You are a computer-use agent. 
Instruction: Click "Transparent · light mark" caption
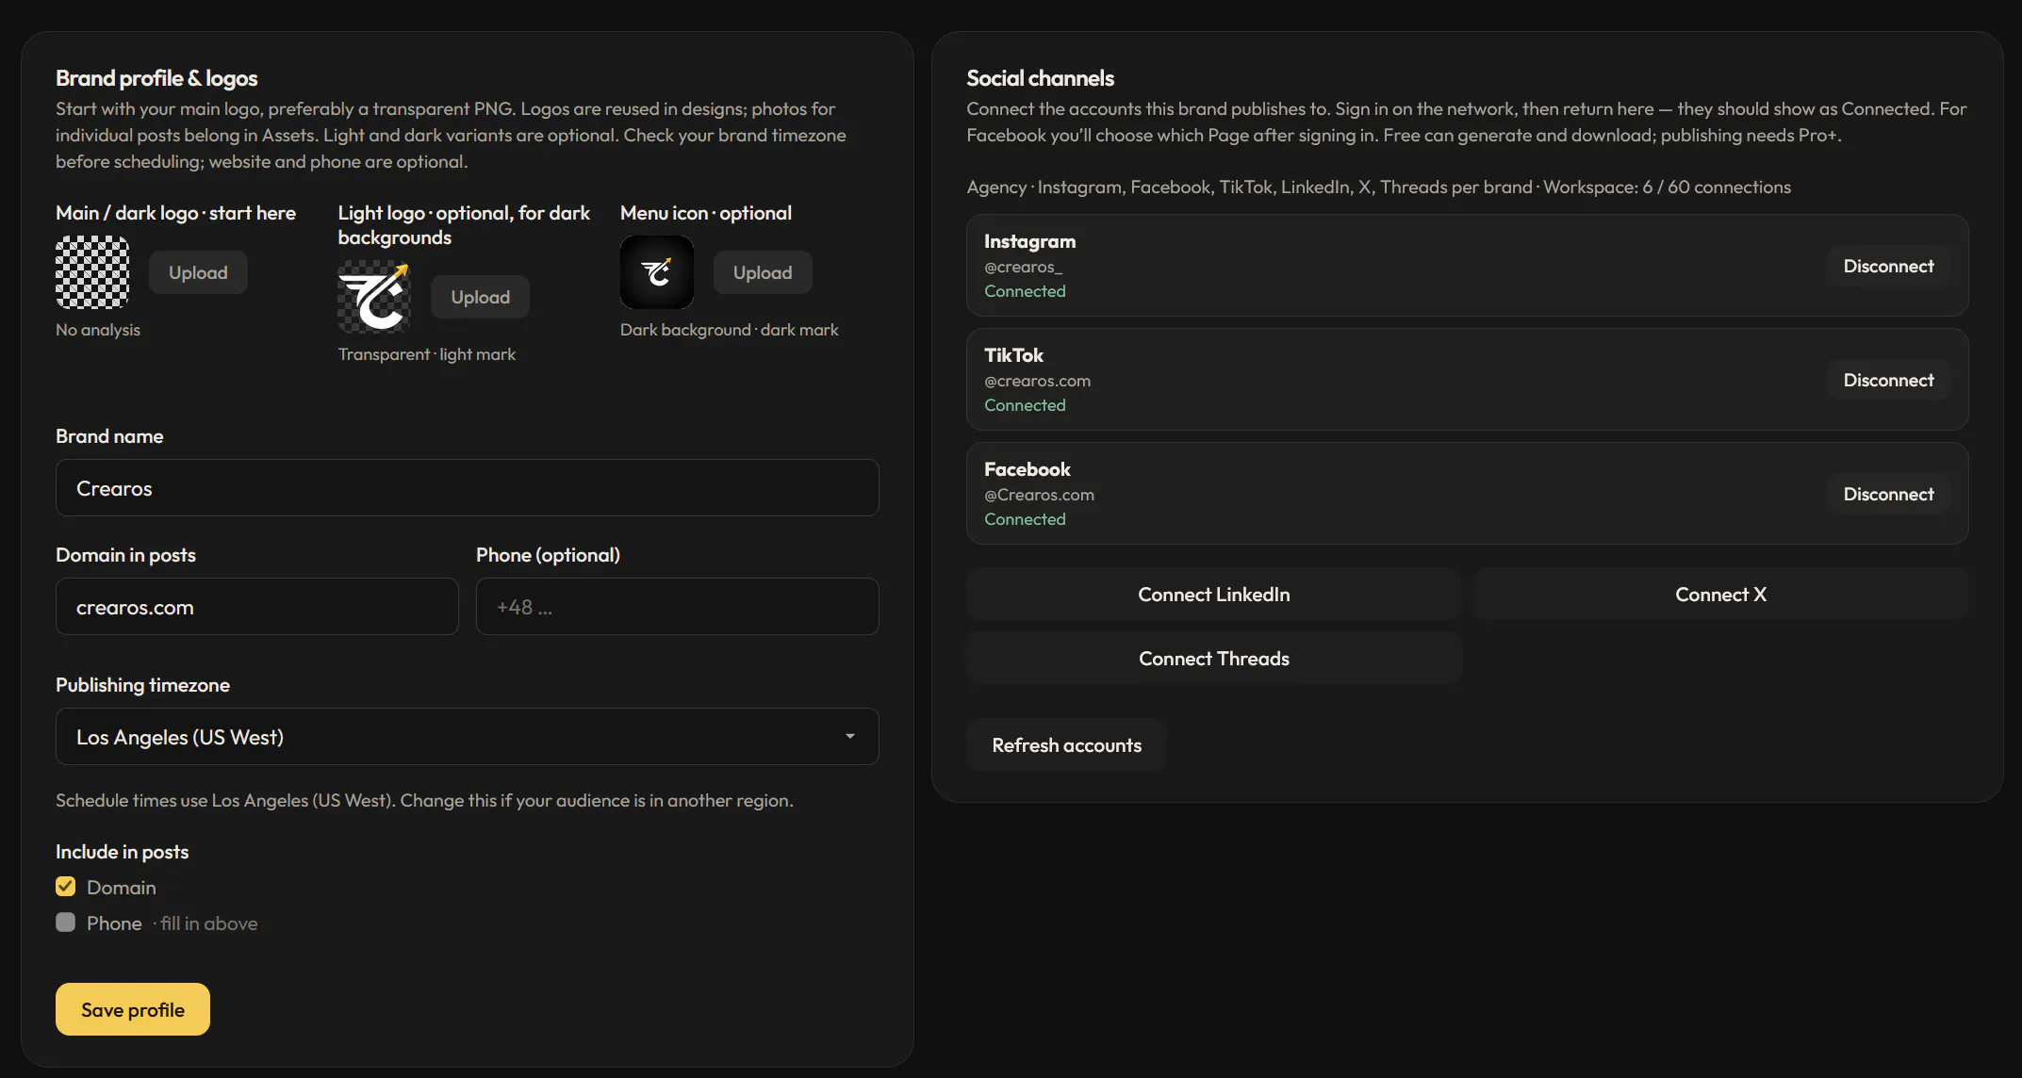click(427, 354)
